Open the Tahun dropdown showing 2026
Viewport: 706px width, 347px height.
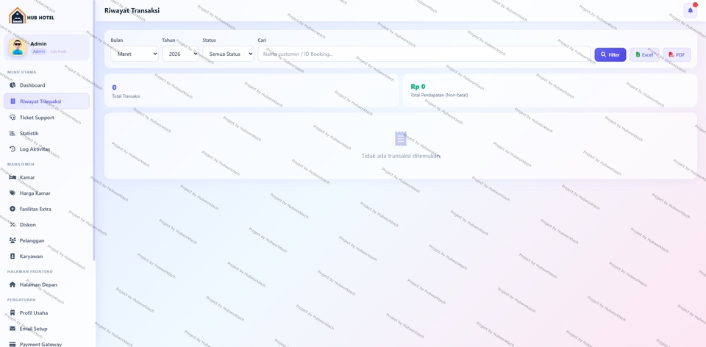(181, 54)
